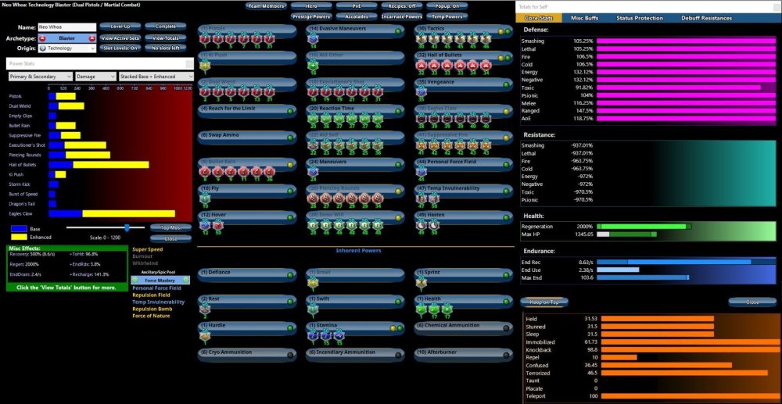Click the character Name input field

66,27
